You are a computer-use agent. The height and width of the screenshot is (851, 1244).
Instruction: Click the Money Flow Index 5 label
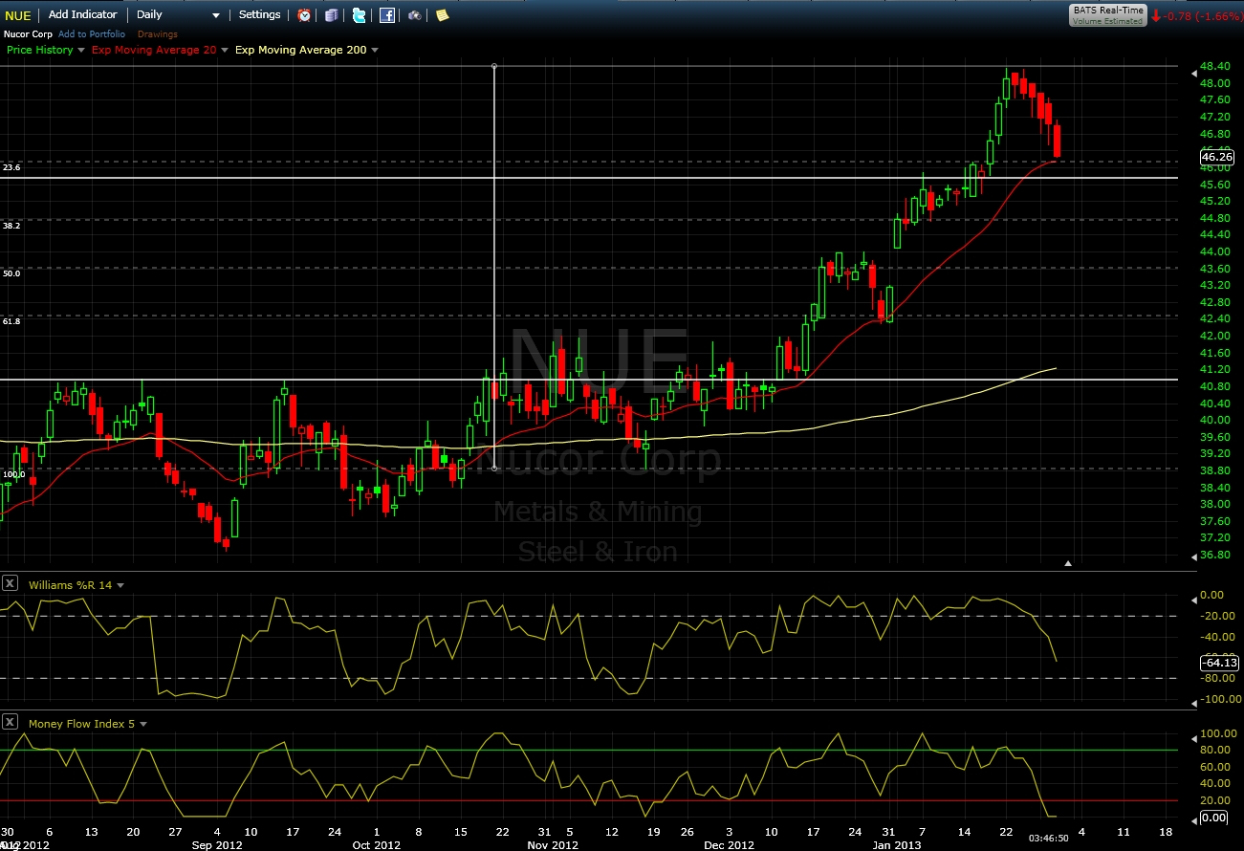tap(82, 724)
